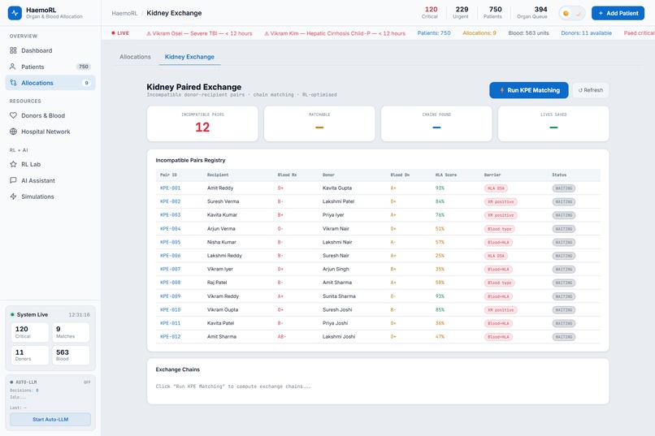The image size is (655, 436).
Task: Click the Vikram Osei Severe TBI alert
Action: [199, 33]
